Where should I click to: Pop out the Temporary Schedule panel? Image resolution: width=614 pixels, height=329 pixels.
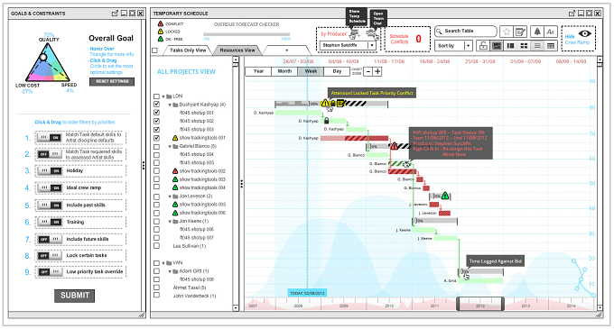[572, 14]
